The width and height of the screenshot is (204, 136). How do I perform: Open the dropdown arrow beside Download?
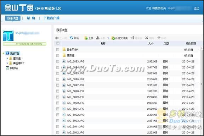pos(108,38)
